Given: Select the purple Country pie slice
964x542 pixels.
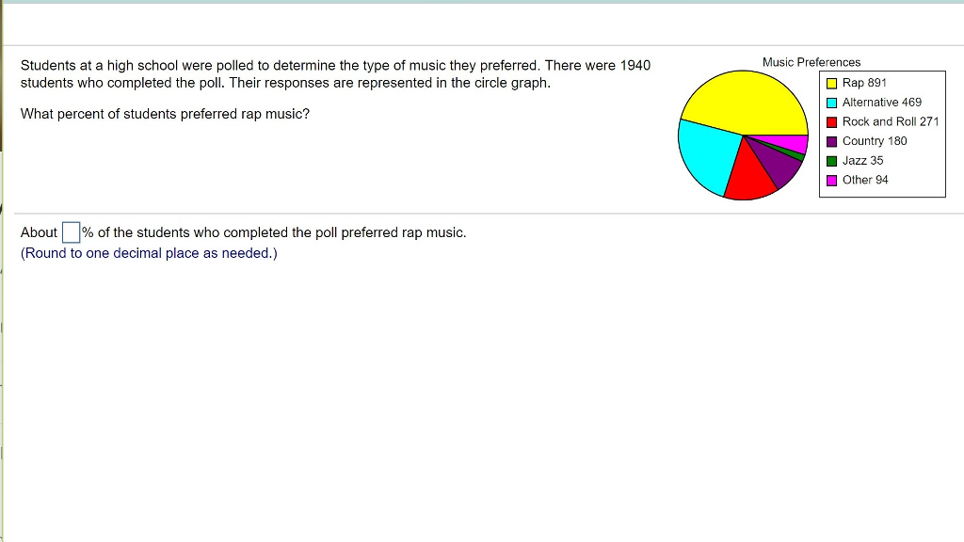Looking at the screenshot, I should click(779, 165).
